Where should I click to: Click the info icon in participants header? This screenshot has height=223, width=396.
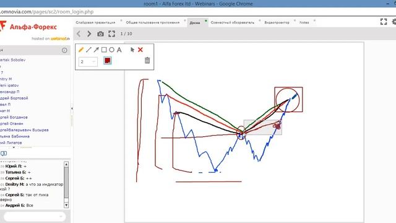click(x=64, y=50)
